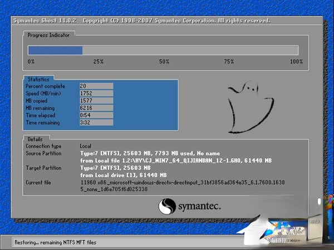Click the Symantec Ghost 11.0.2 title bar
334x250 pixels.
coord(167,21)
